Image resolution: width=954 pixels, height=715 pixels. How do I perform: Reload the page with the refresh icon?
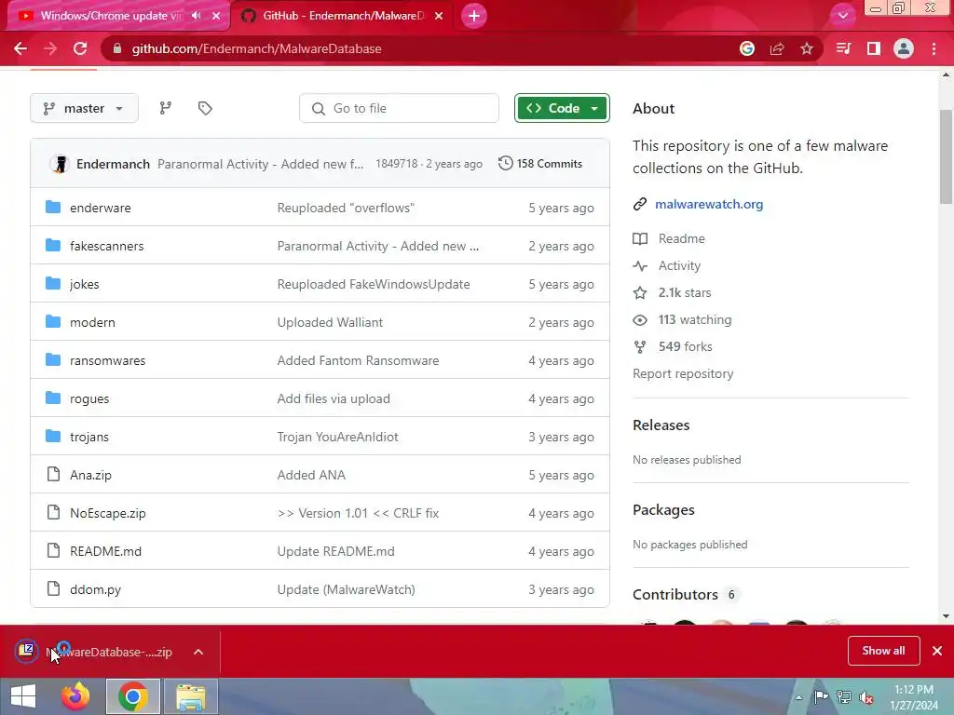[80, 48]
